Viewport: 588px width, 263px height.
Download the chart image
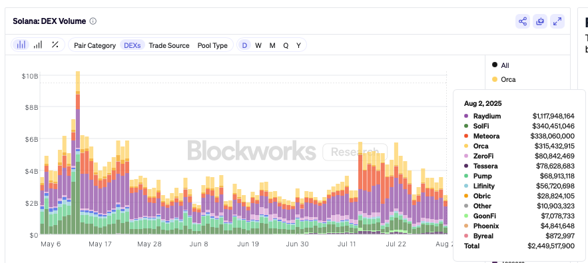click(x=540, y=21)
